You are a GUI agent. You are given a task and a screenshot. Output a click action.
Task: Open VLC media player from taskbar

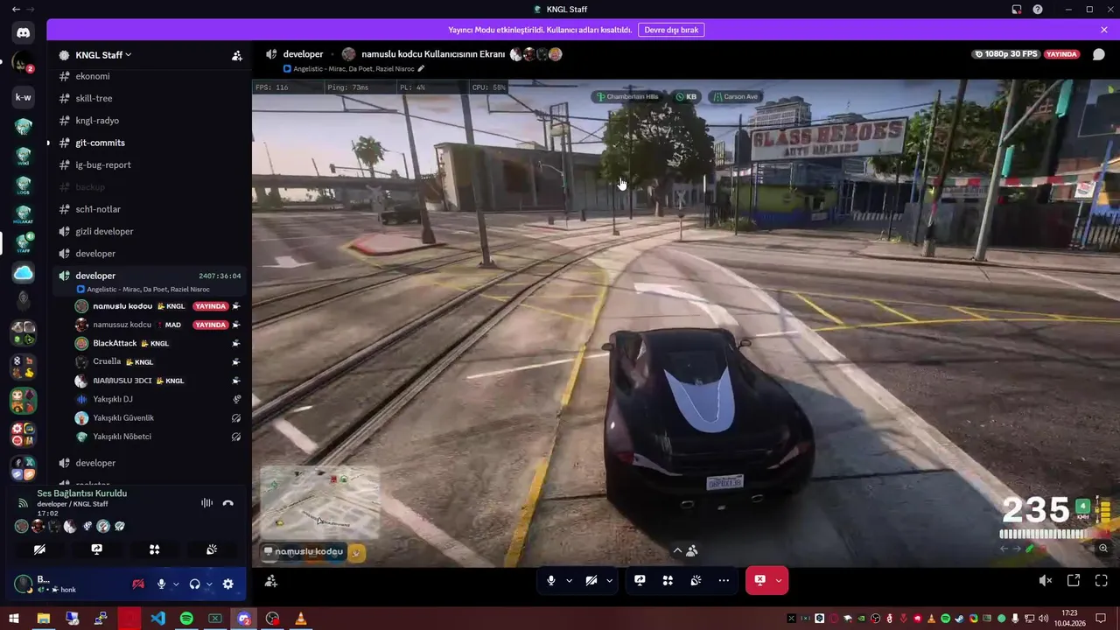coord(301,619)
